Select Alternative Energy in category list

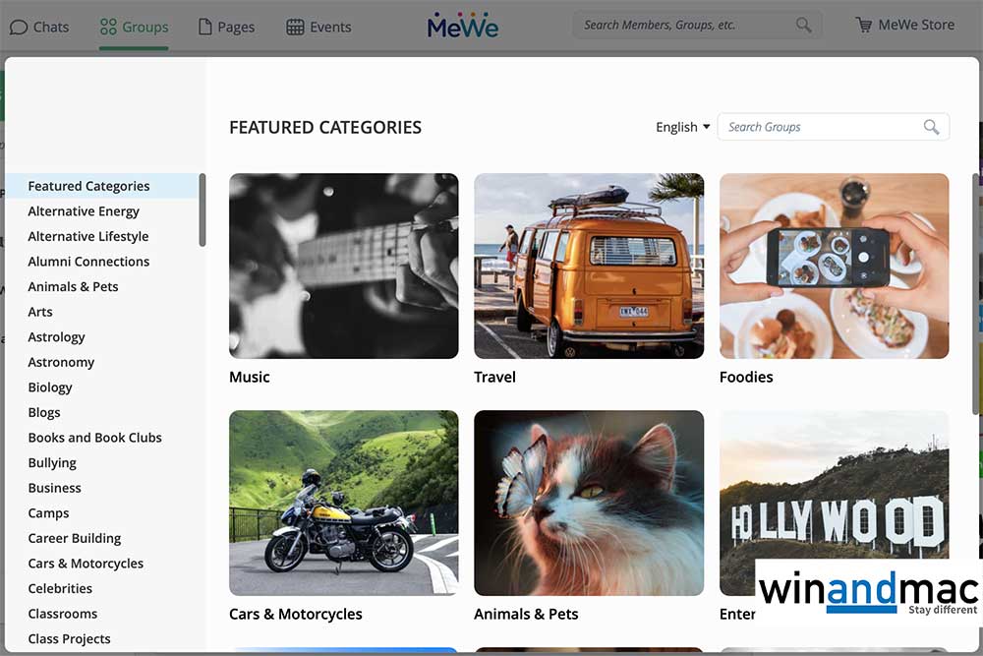click(84, 211)
